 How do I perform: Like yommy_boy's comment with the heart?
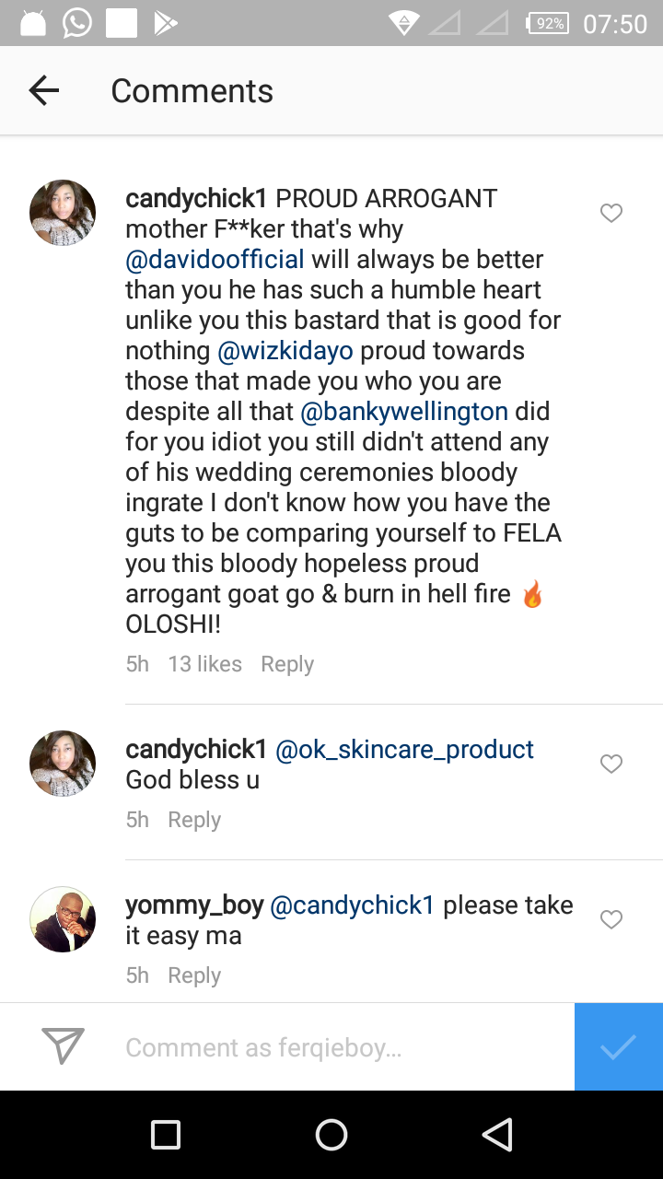(611, 919)
